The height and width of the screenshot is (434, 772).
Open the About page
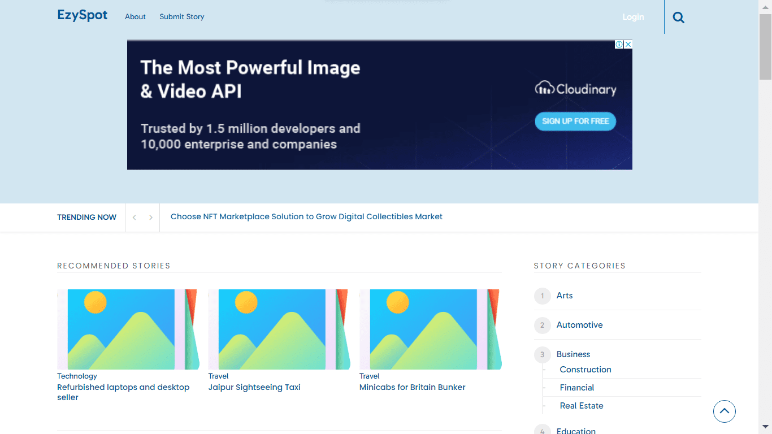(x=135, y=17)
